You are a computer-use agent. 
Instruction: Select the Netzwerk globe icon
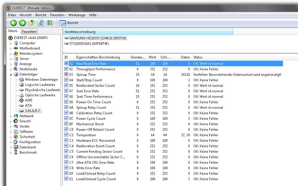point(16,116)
